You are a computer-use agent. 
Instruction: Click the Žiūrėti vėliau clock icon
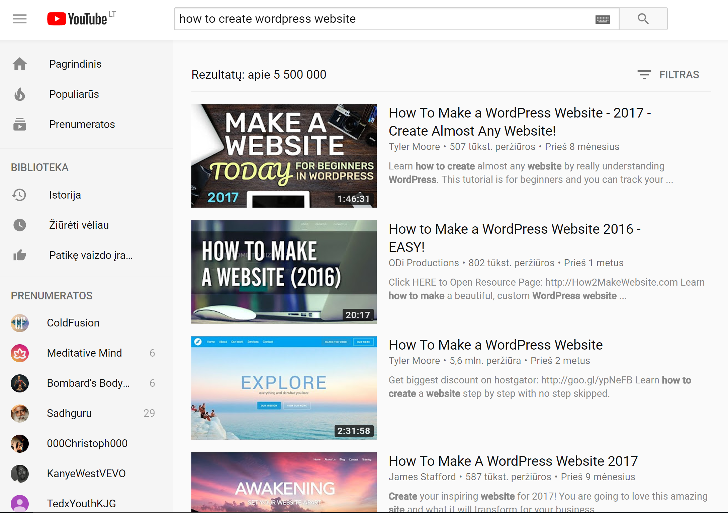(x=20, y=225)
